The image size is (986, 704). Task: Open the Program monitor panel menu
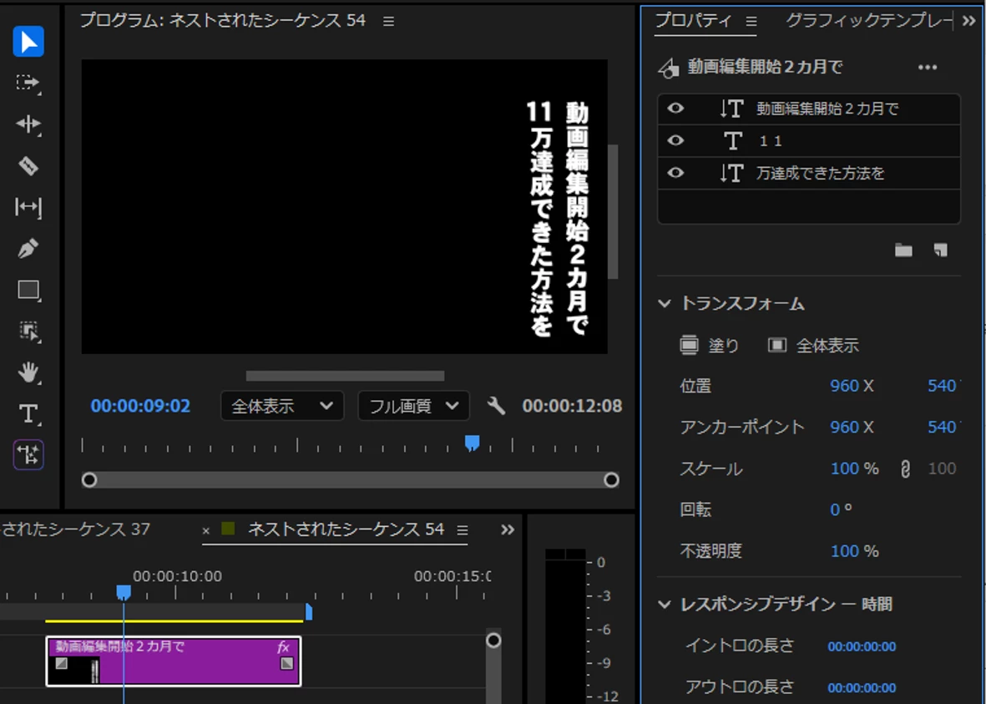pyautogui.click(x=388, y=22)
